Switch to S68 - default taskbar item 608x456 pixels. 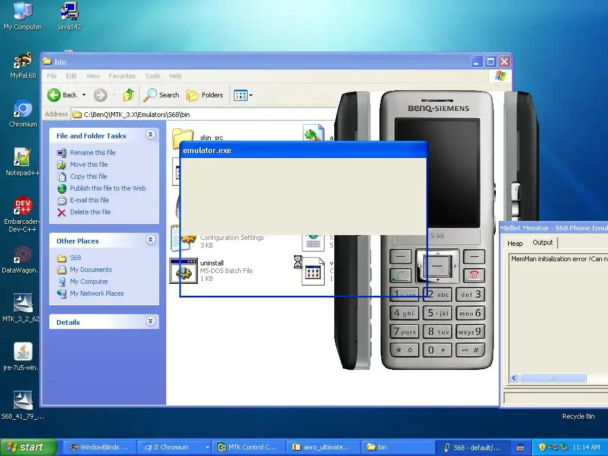point(473,447)
